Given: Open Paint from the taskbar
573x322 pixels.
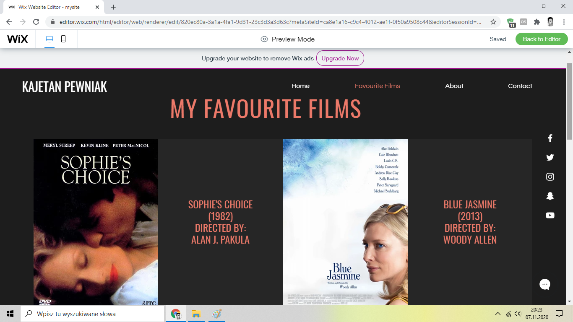Looking at the screenshot, I should tap(216, 314).
